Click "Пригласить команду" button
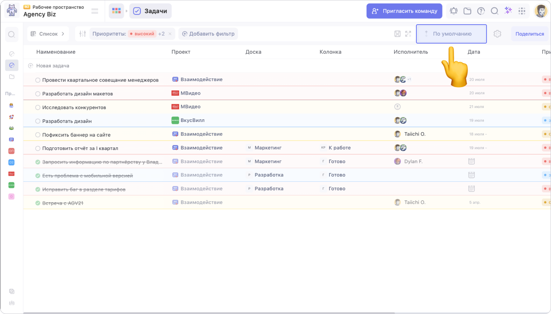 (x=404, y=11)
